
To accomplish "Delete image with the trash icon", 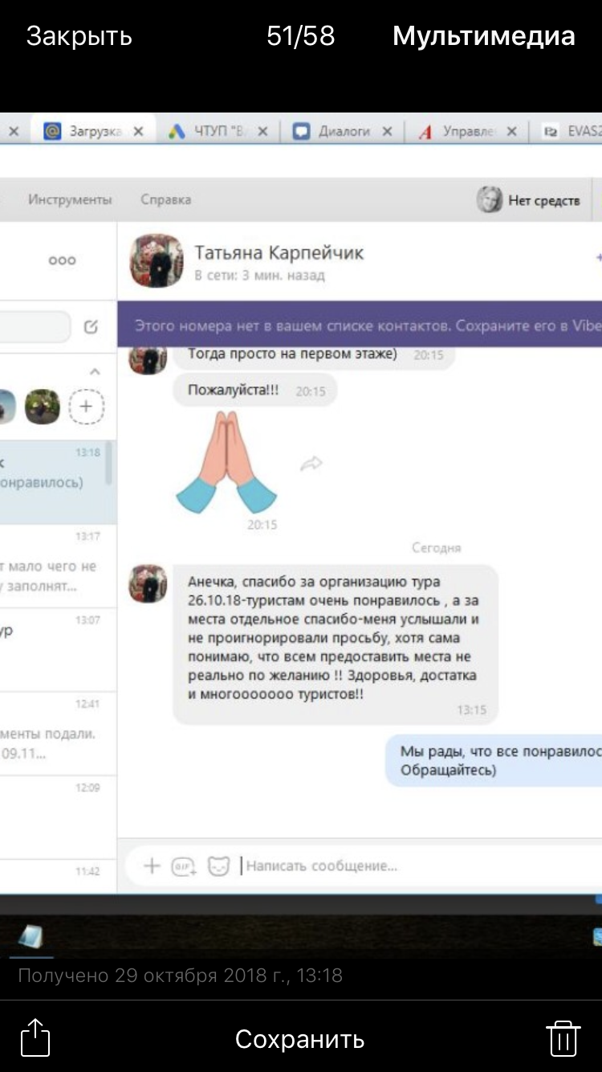I will 563,1037.
